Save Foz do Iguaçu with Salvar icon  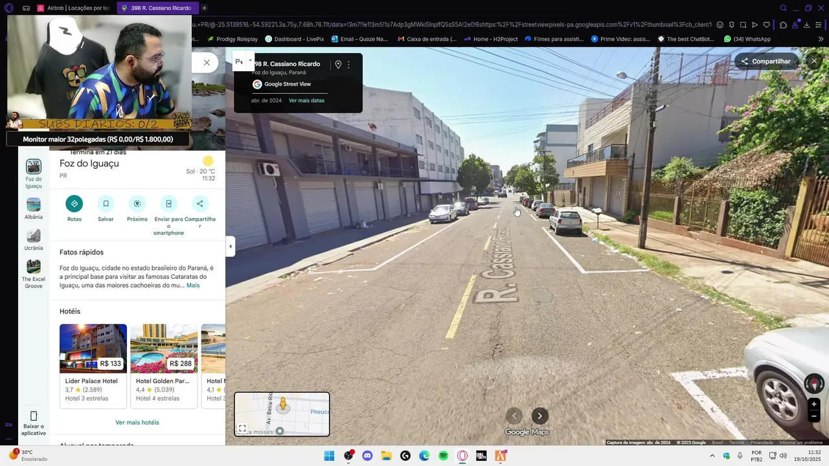[106, 204]
